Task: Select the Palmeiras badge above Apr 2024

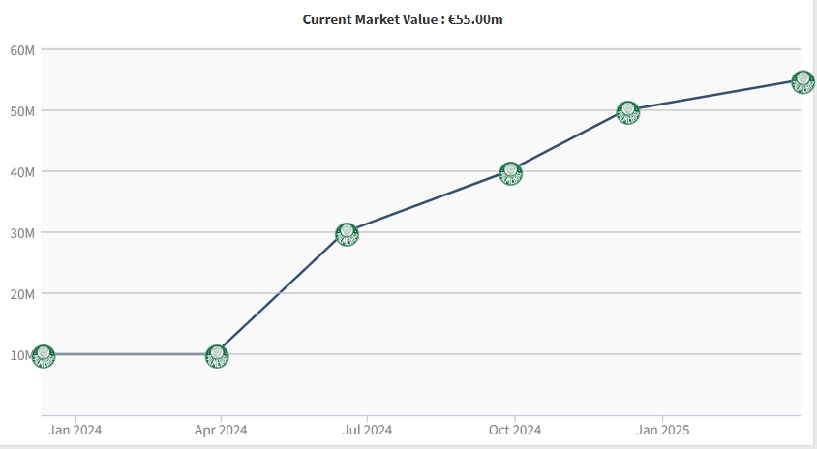Action: pos(218,356)
